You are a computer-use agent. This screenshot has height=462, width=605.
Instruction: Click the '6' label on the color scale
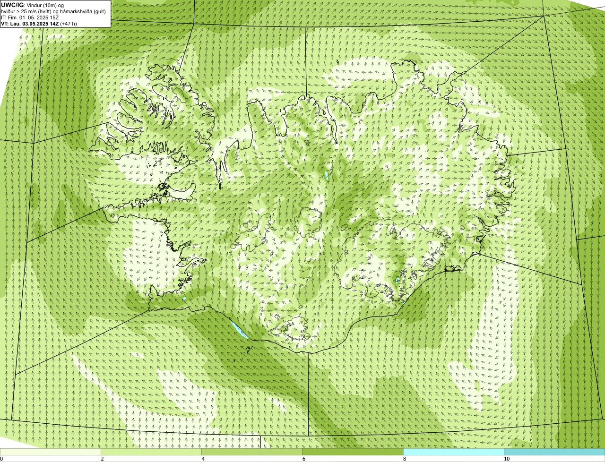(x=303, y=459)
